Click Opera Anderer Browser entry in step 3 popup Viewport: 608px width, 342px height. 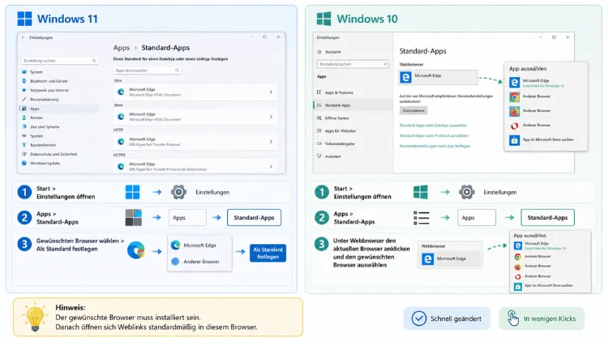coord(533,276)
